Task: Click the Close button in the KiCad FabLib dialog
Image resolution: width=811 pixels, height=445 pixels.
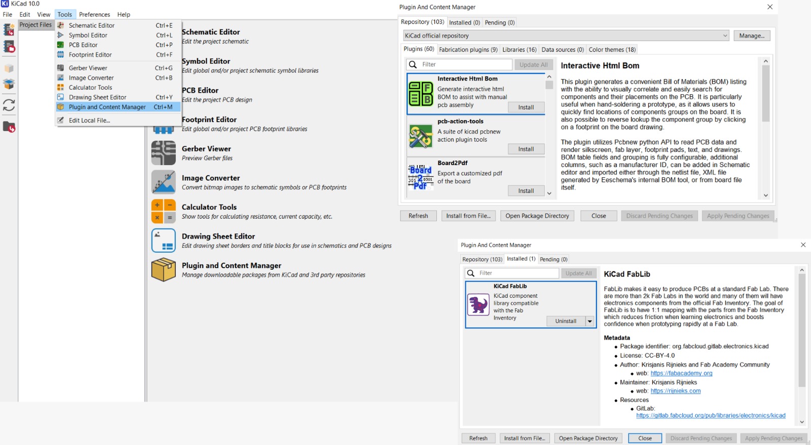Action: click(x=645, y=438)
